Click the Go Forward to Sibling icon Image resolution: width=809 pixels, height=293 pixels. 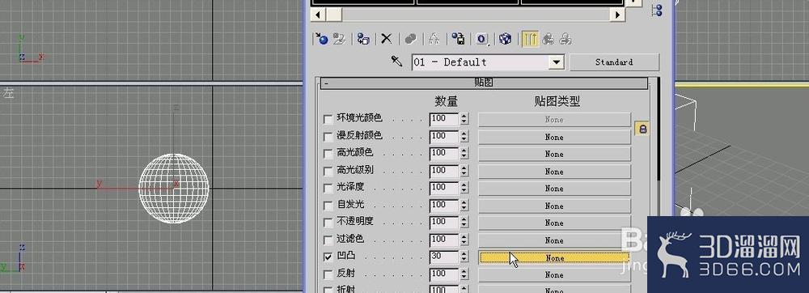(x=566, y=39)
